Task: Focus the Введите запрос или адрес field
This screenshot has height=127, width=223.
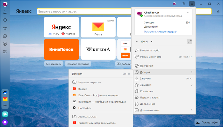Action: (x=84, y=11)
